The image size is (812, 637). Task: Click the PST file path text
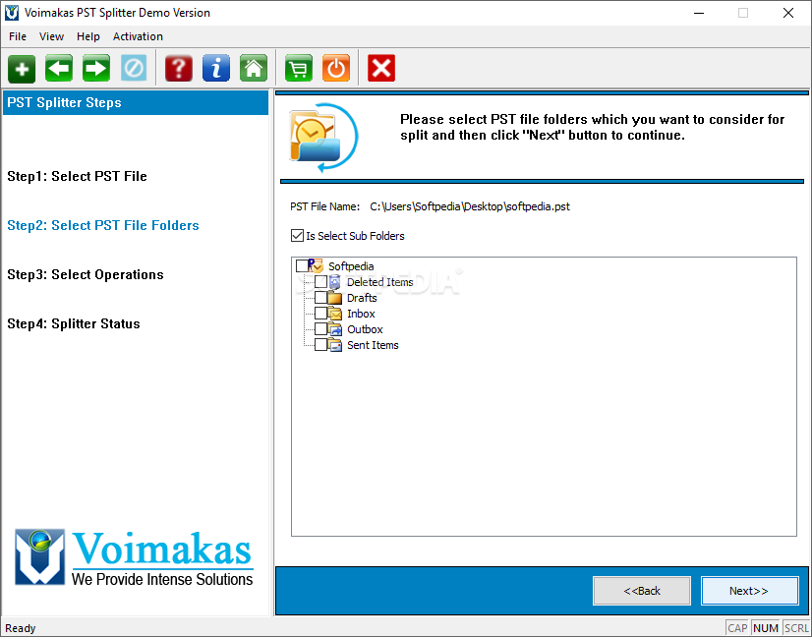pos(470,206)
